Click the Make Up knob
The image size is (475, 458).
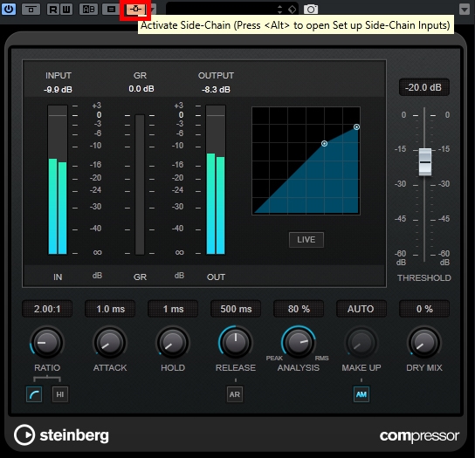[361, 343]
